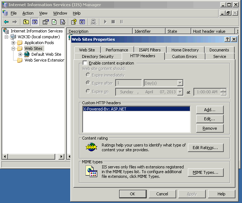Screen dimensions: 242x203
Task: Open the expiration date picker dropdown
Action: (x=180, y=92)
